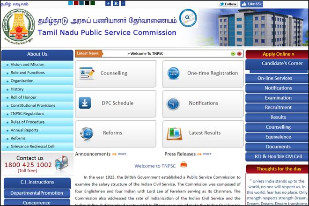Click the Notifications clock icon

pos(173,103)
